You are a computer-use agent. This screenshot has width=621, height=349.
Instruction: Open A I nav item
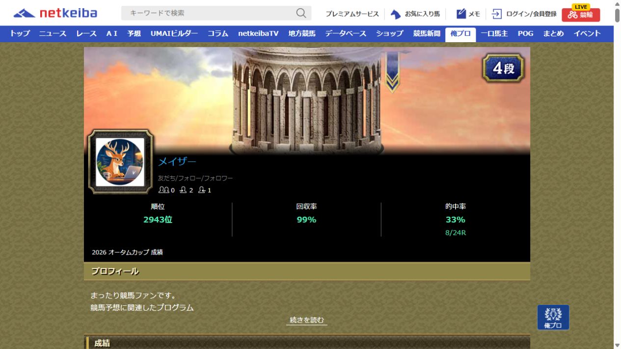112,34
